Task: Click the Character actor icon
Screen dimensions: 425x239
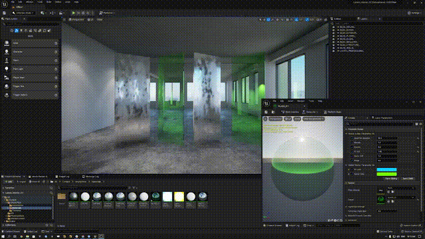Action: [x=7, y=52]
